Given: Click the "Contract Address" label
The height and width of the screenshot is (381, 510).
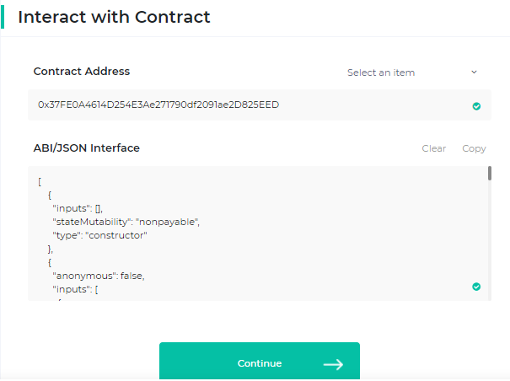Looking at the screenshot, I should coord(82,72).
